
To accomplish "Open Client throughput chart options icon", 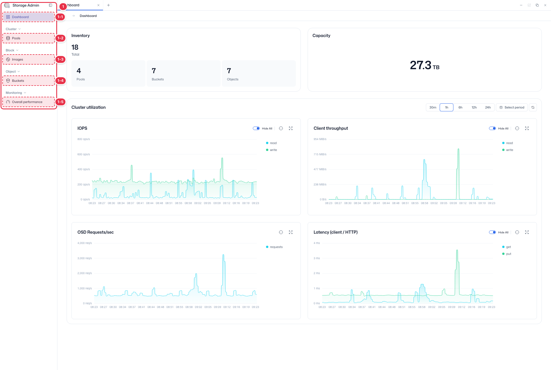I will point(517,128).
